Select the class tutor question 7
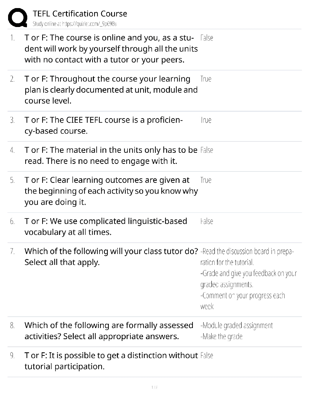 [111, 257]
